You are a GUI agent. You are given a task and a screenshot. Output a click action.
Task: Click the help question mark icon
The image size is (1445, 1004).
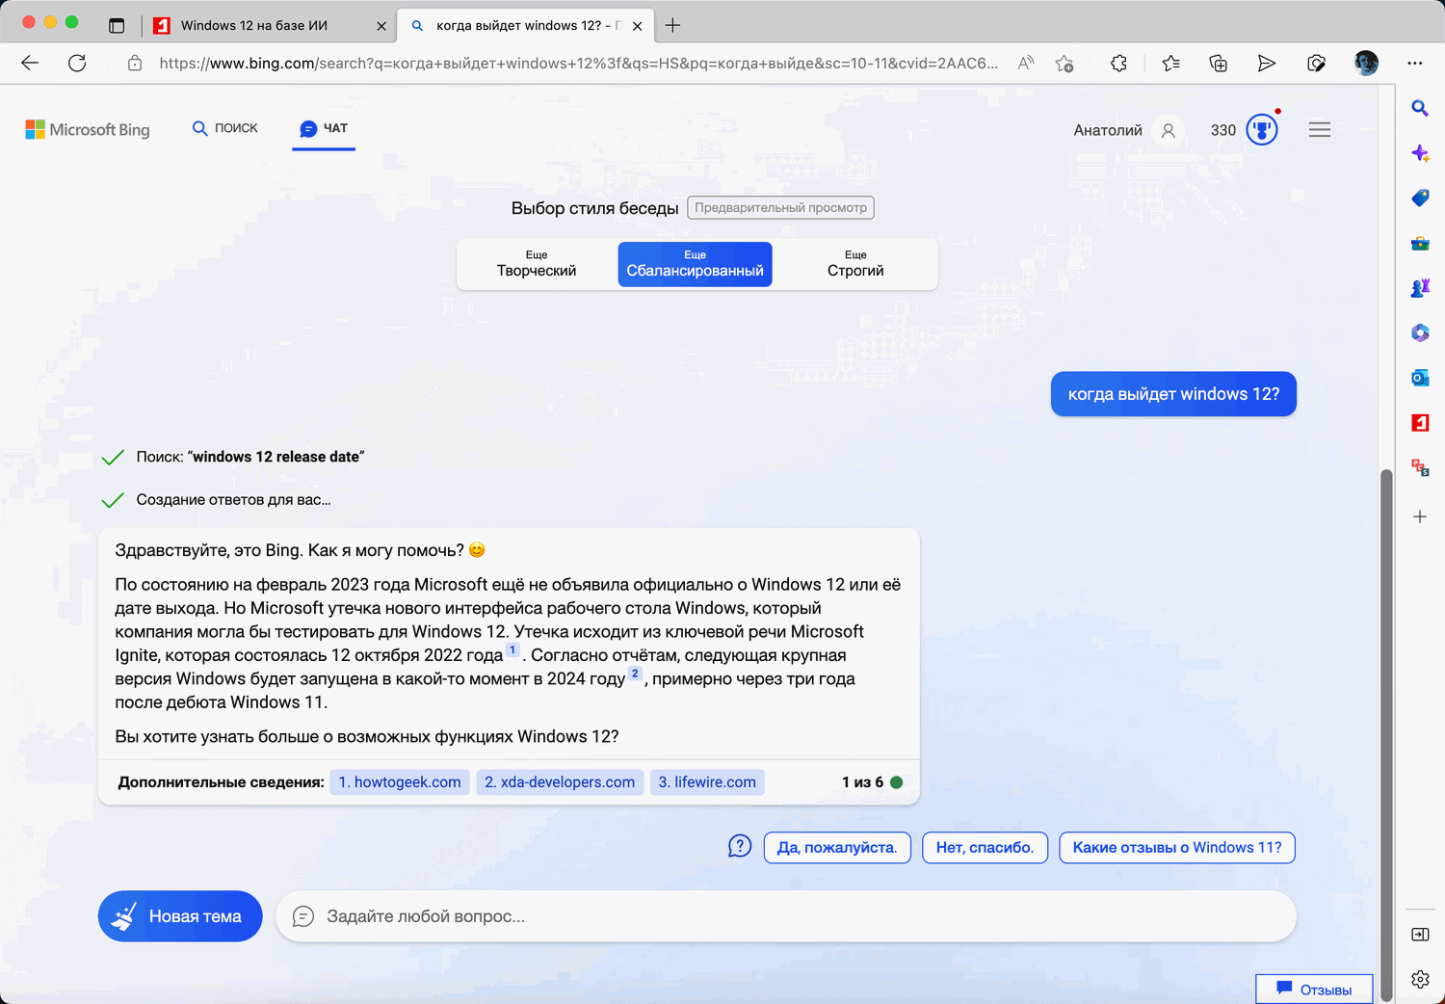point(740,847)
